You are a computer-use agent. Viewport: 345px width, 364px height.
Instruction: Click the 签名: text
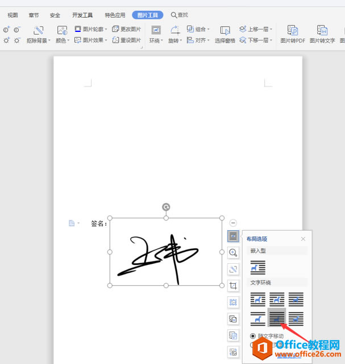[99, 223]
